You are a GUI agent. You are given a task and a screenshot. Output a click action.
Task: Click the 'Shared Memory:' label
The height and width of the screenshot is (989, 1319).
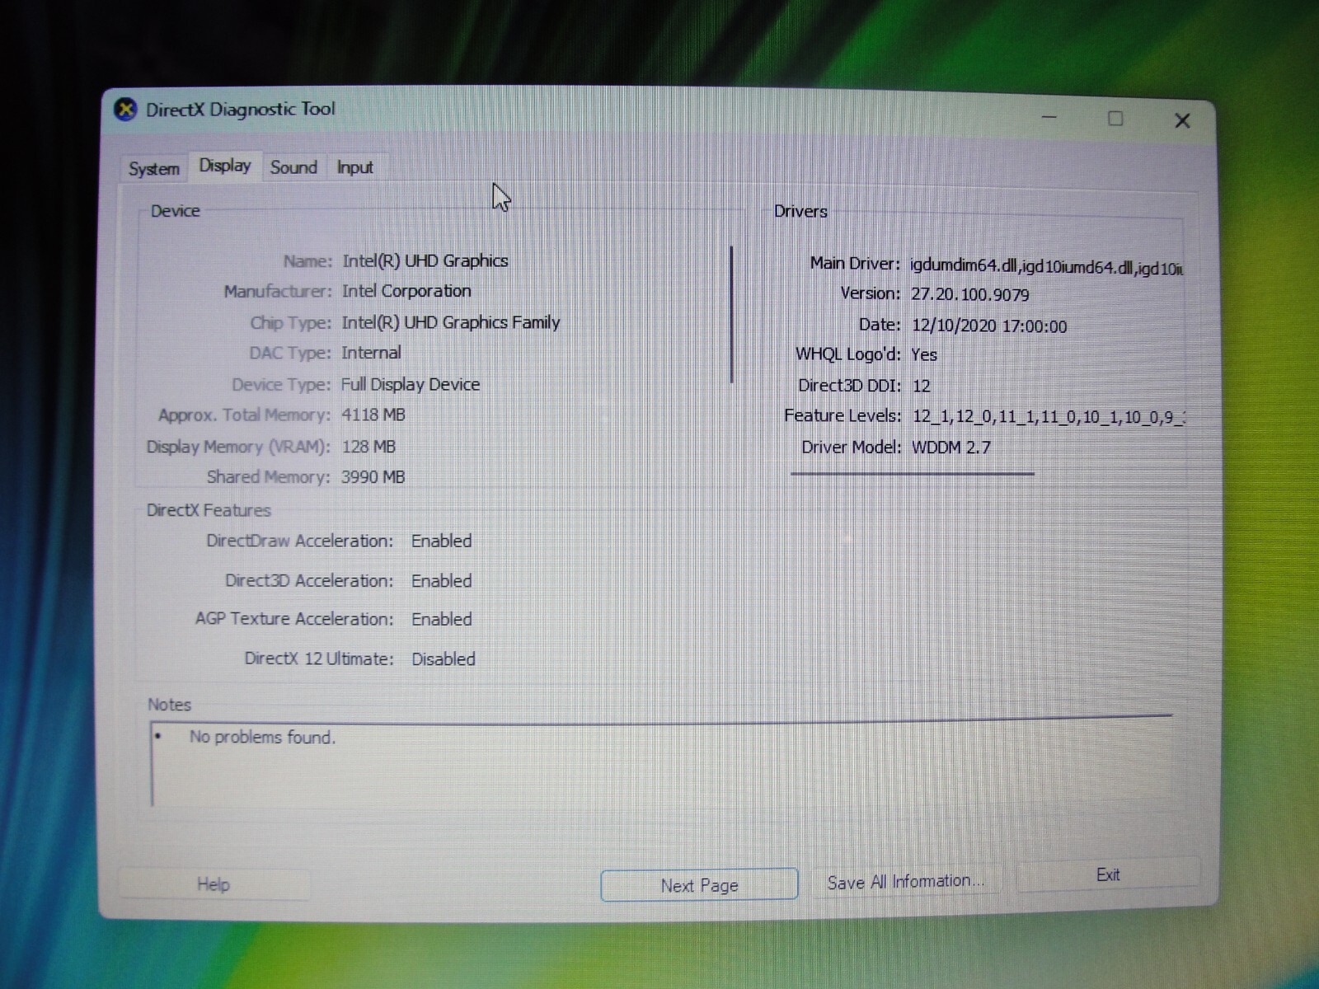pos(268,477)
